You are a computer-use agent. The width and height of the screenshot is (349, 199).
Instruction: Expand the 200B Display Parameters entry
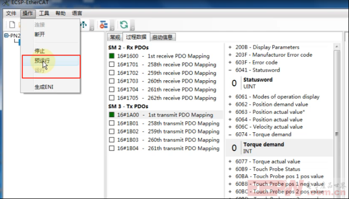tap(230, 47)
